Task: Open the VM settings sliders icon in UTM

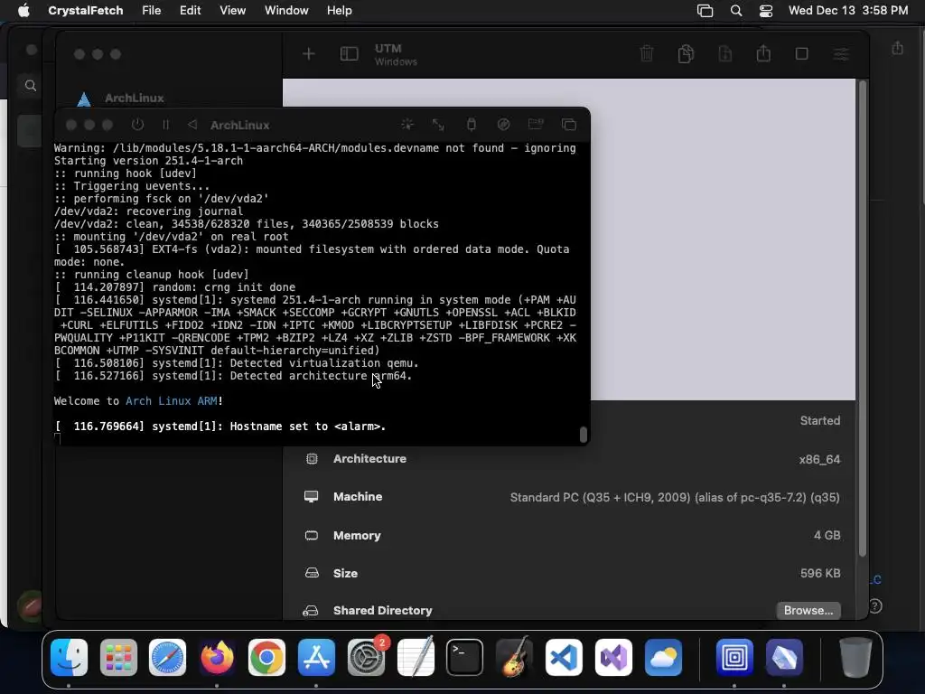Action: pos(841,54)
